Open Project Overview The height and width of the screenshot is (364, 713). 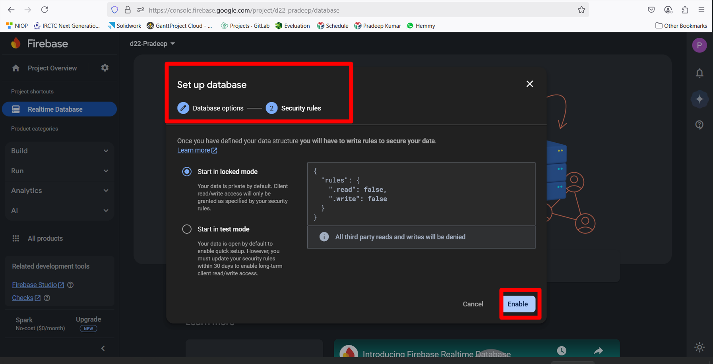(x=52, y=68)
